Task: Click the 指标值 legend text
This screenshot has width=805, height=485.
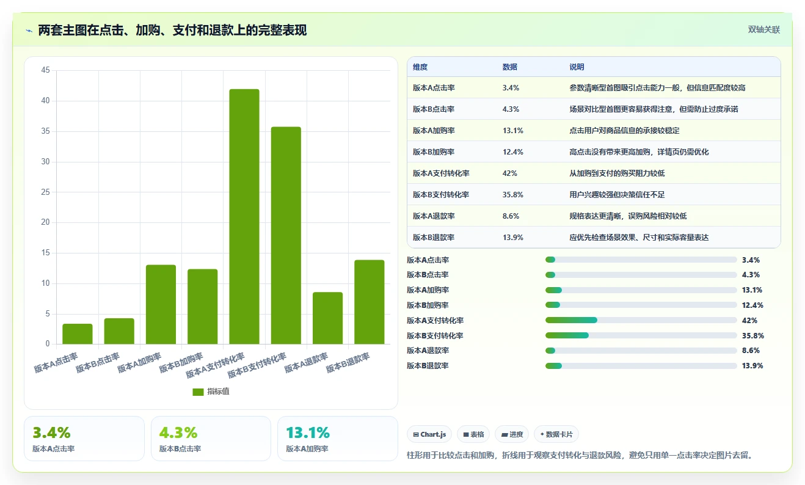Action: (x=218, y=392)
